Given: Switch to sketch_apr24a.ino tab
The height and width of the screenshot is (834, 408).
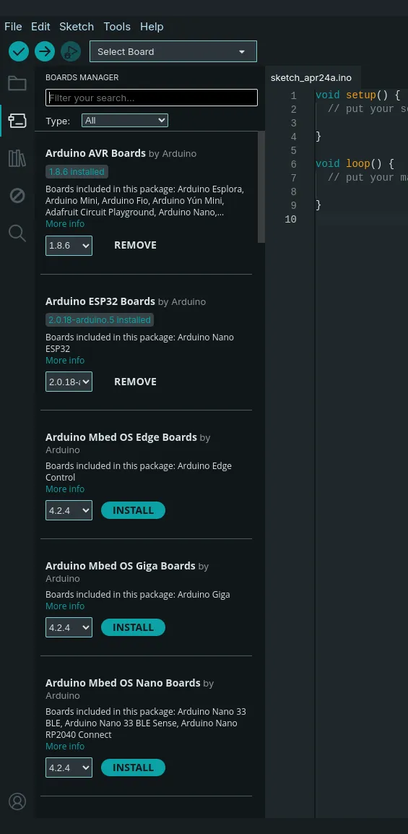Looking at the screenshot, I should 311,77.
